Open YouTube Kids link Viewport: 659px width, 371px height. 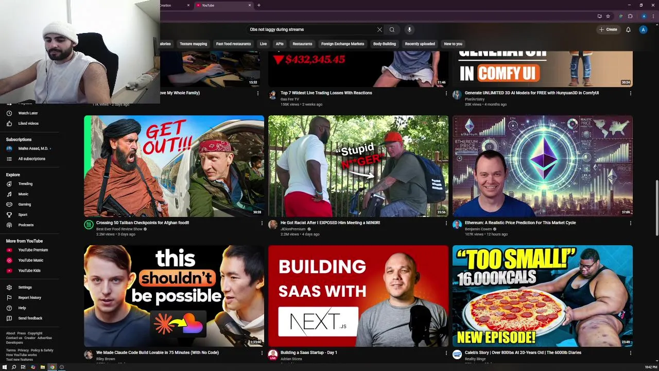pyautogui.click(x=29, y=271)
